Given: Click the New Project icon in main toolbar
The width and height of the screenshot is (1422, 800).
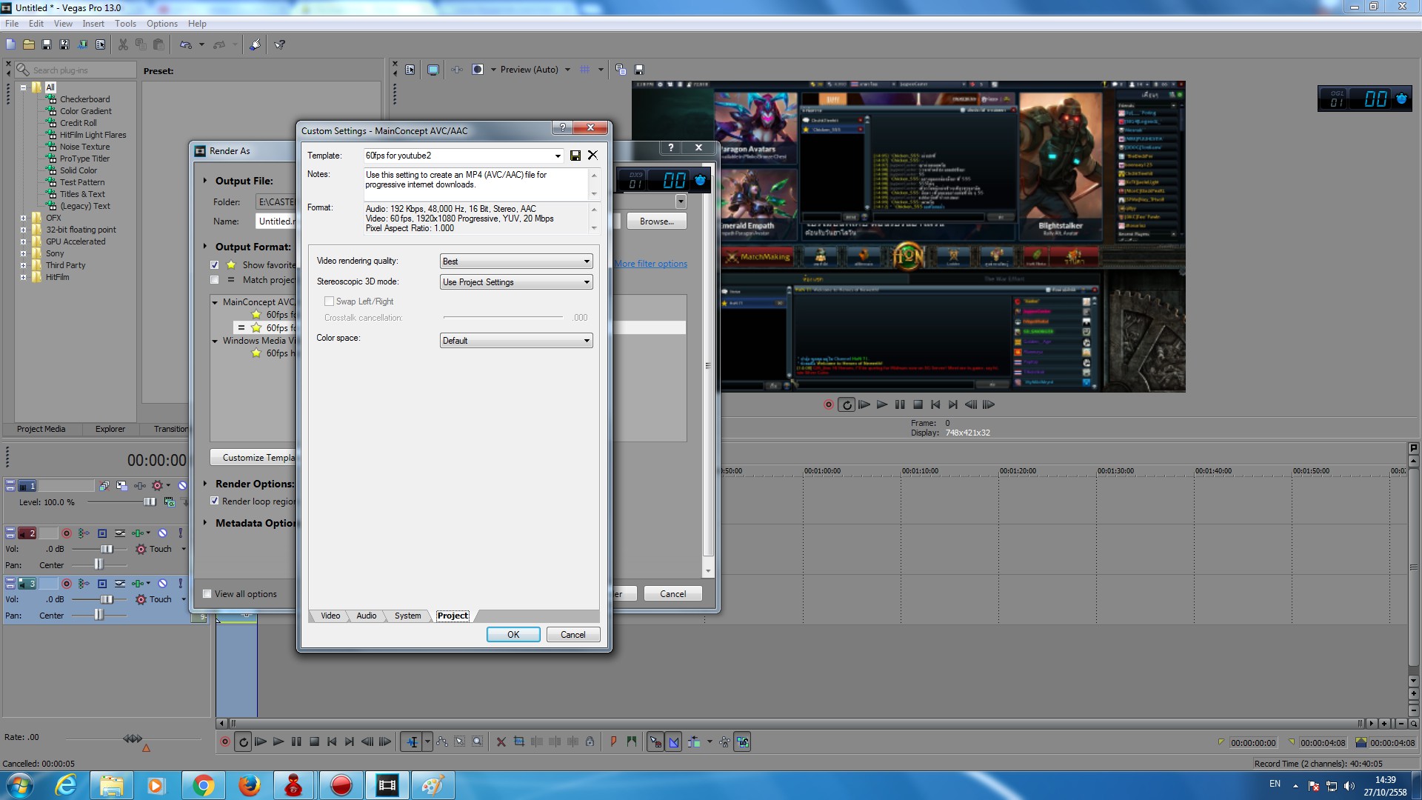Looking at the screenshot, I should pos(10,44).
